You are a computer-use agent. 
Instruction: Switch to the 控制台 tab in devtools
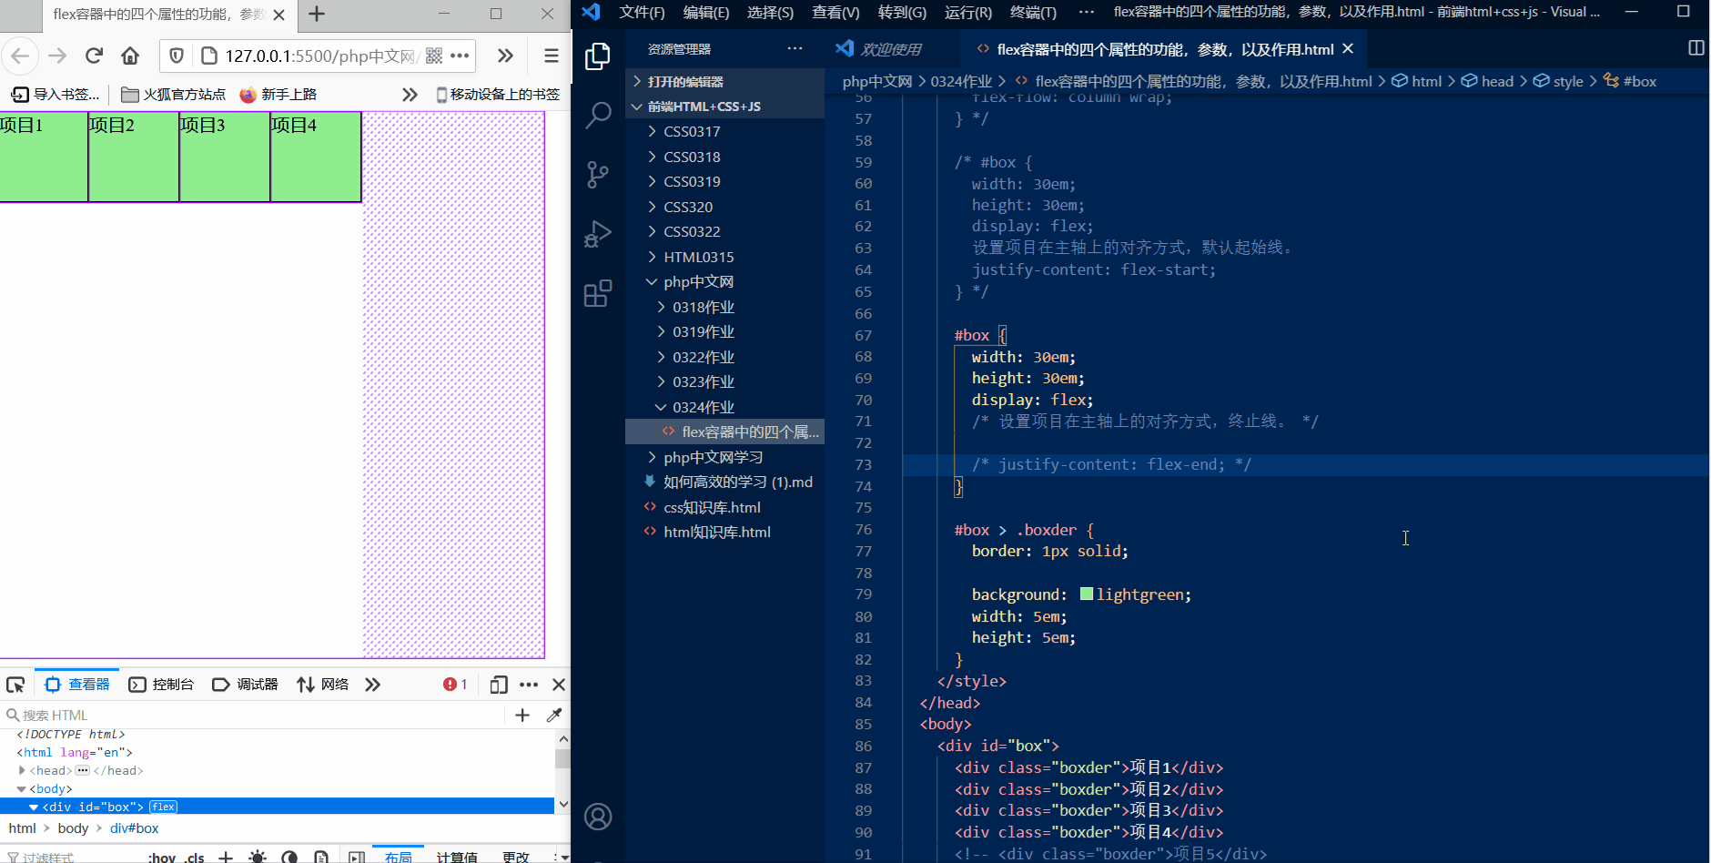click(x=173, y=684)
